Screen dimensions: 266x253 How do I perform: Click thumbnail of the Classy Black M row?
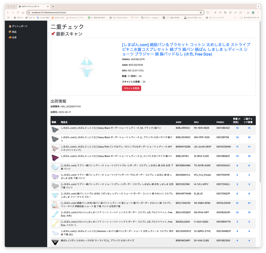pyautogui.click(x=55, y=130)
